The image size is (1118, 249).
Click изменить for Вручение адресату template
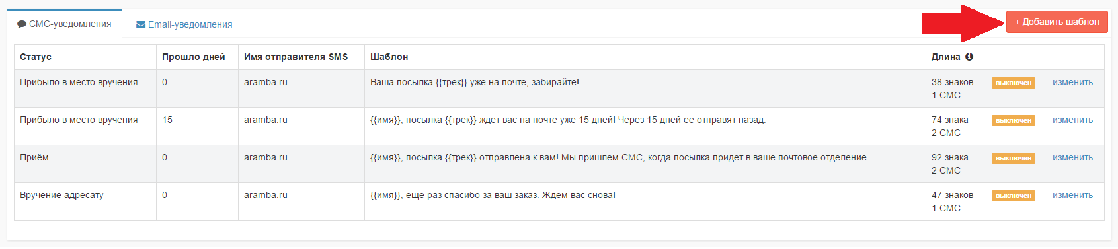tap(1072, 195)
